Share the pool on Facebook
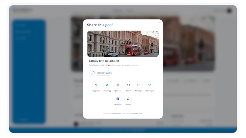The height and width of the screenshot is (138, 246). 118,99
